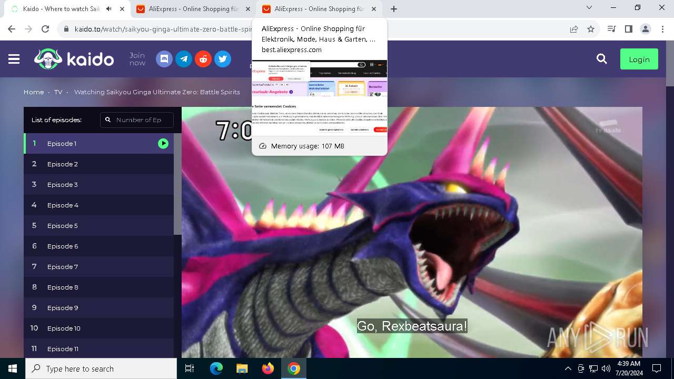Open the Reddit community icon
This screenshot has height=379, width=674.
203,59
